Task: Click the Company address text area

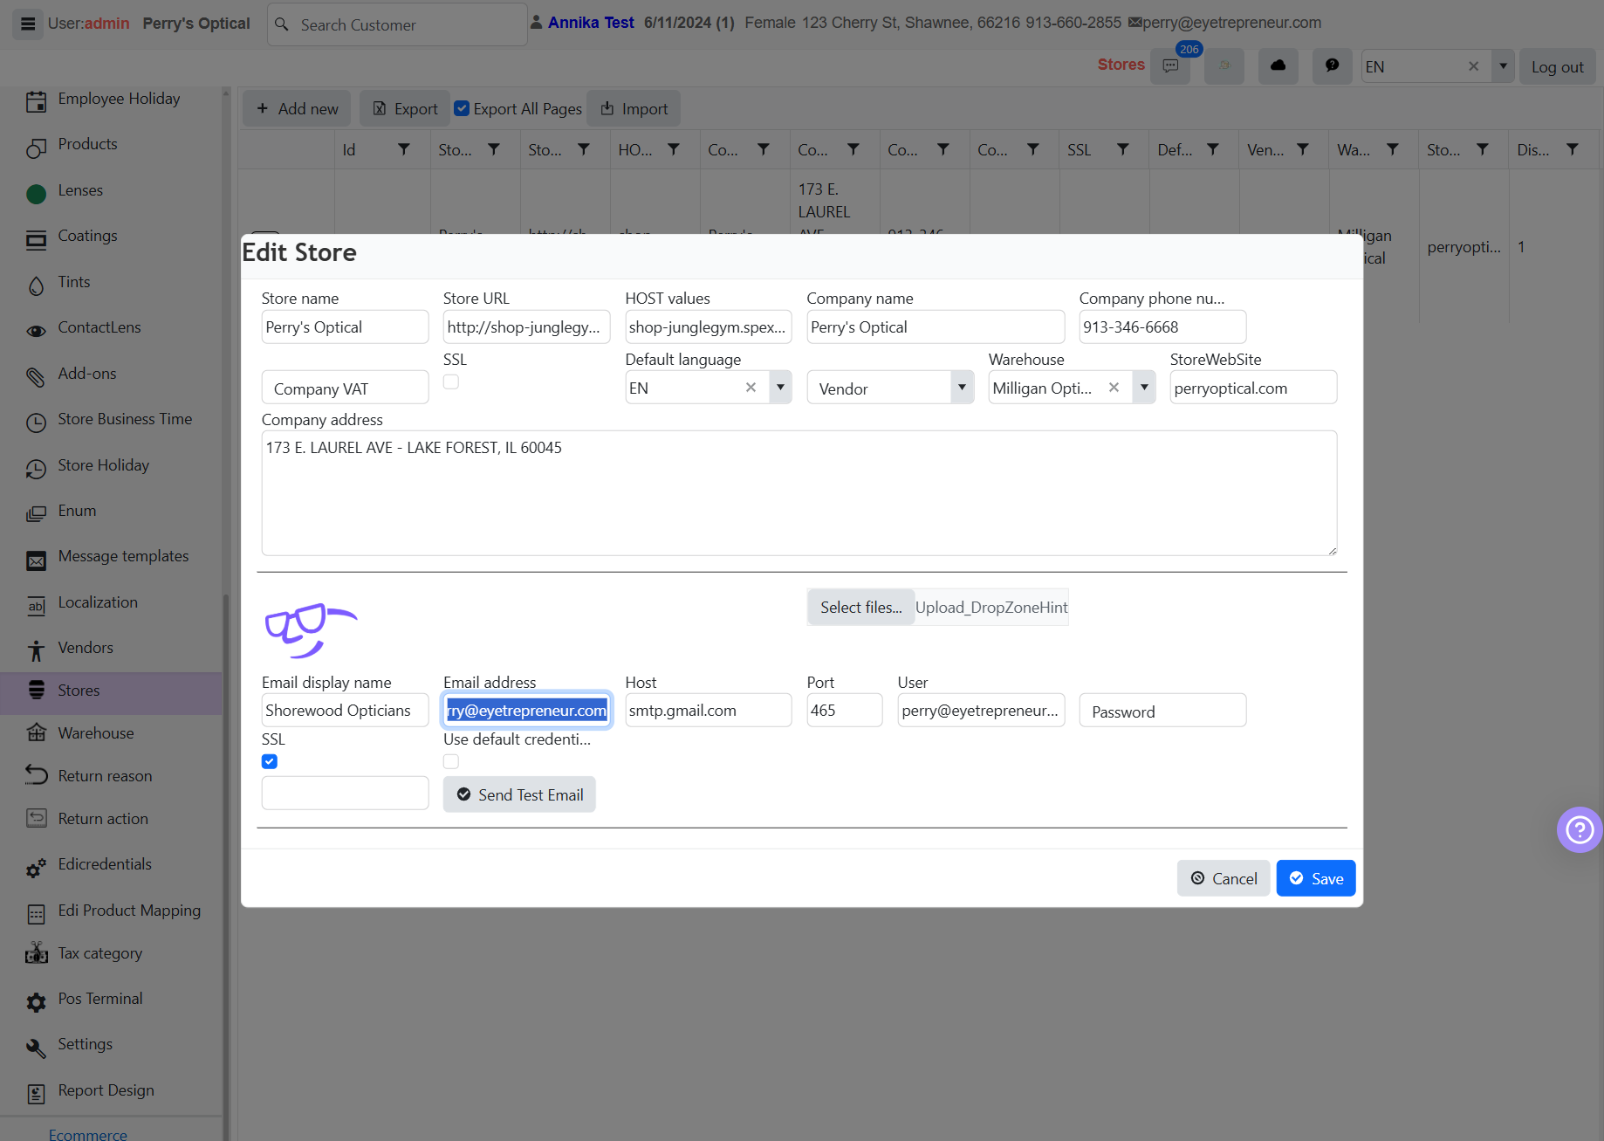Action: [x=799, y=492]
